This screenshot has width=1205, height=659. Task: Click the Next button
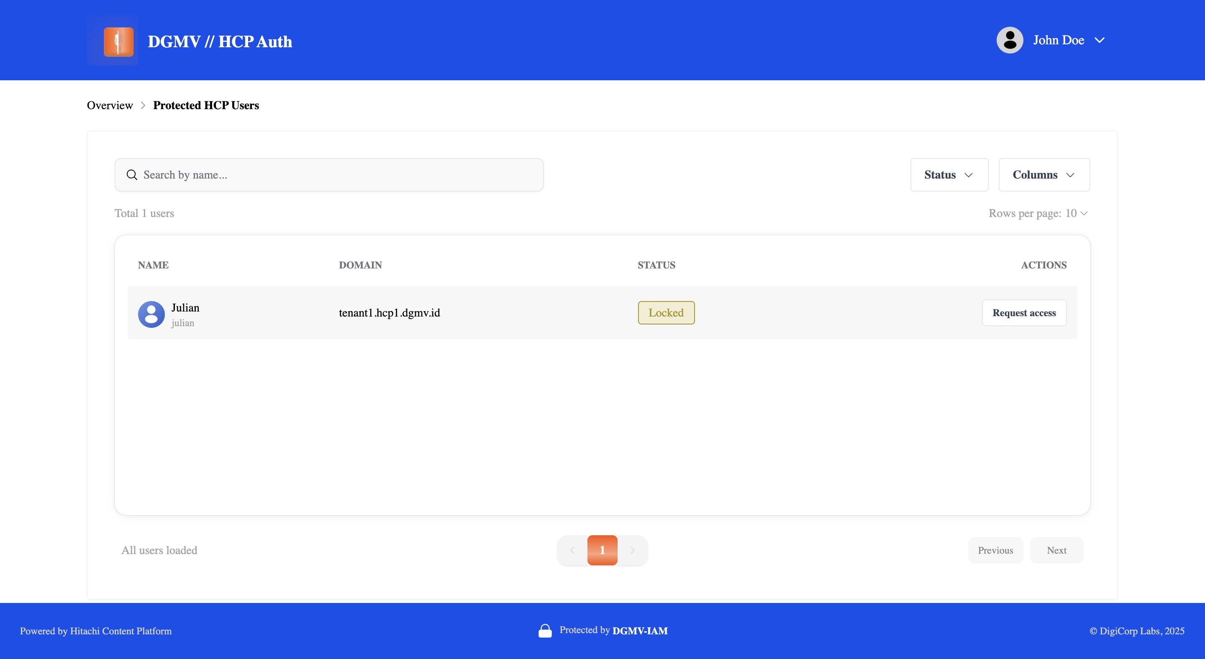(x=1056, y=550)
